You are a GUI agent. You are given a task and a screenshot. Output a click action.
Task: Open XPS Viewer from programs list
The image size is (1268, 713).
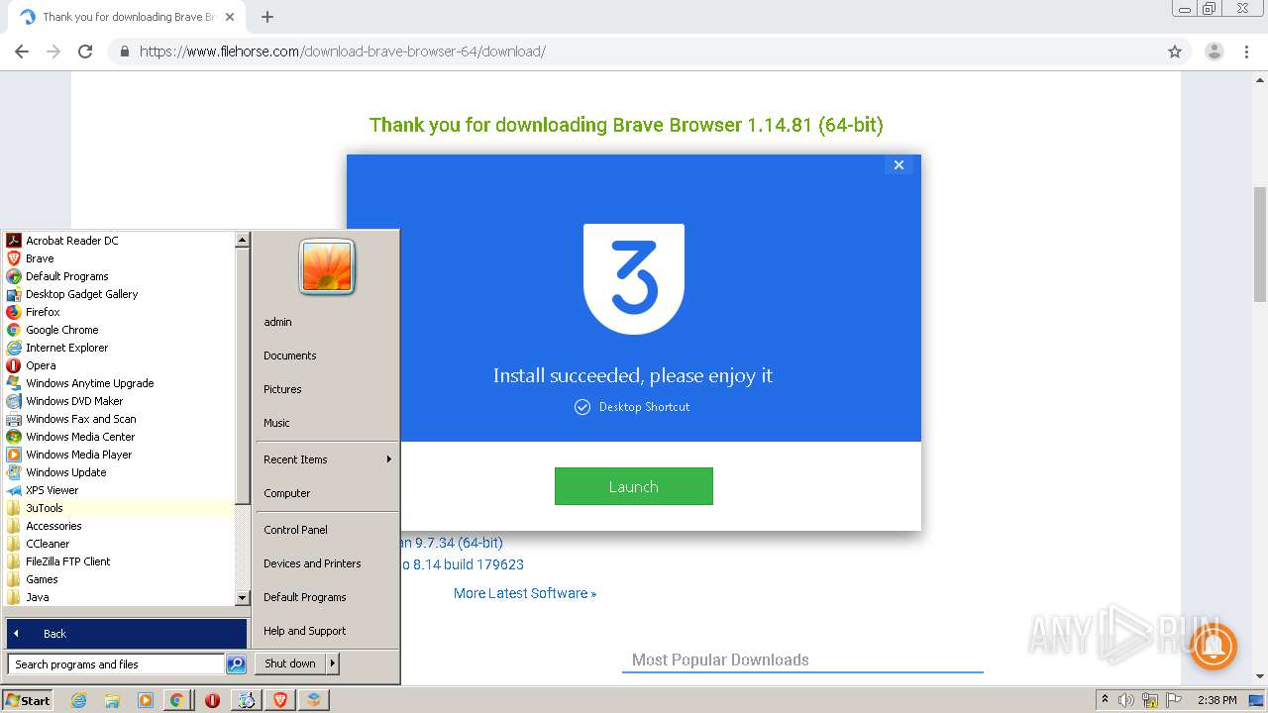[x=119, y=490]
